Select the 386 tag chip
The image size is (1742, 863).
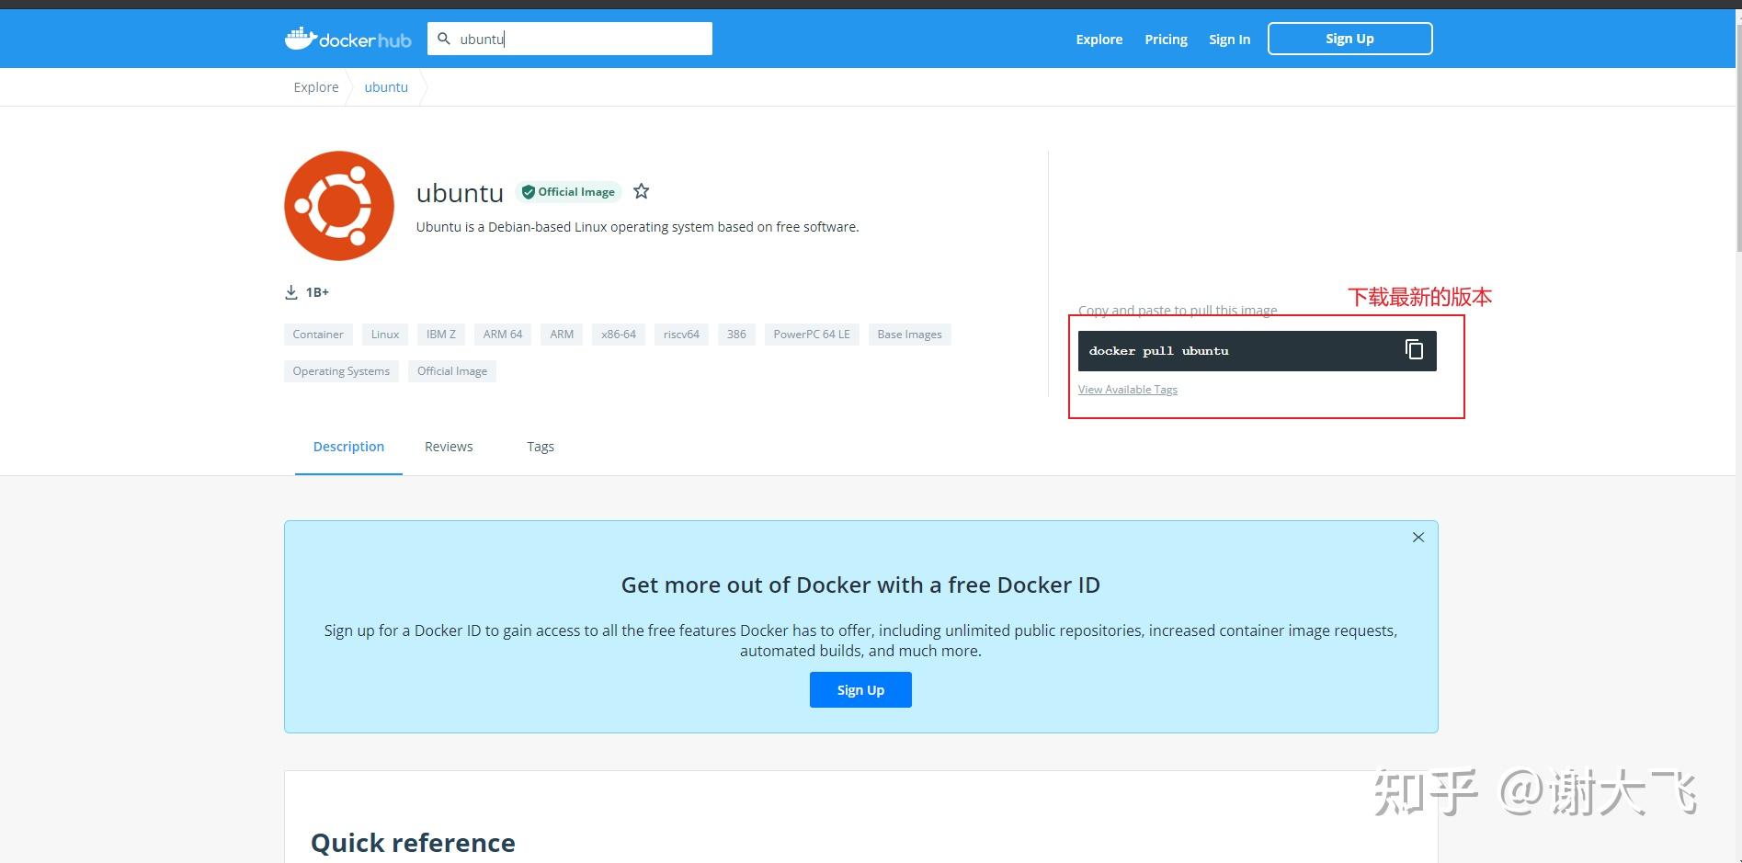click(x=736, y=335)
